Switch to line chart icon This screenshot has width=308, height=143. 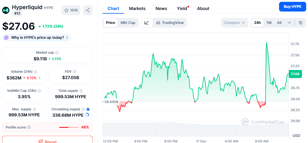147,23
